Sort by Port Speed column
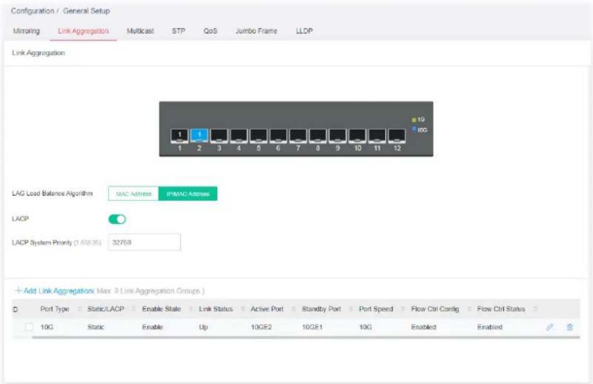Viewport: 593px width, 384px height. 403,309
